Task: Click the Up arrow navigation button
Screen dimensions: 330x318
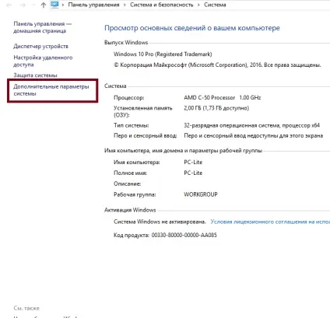Action: point(44,5)
